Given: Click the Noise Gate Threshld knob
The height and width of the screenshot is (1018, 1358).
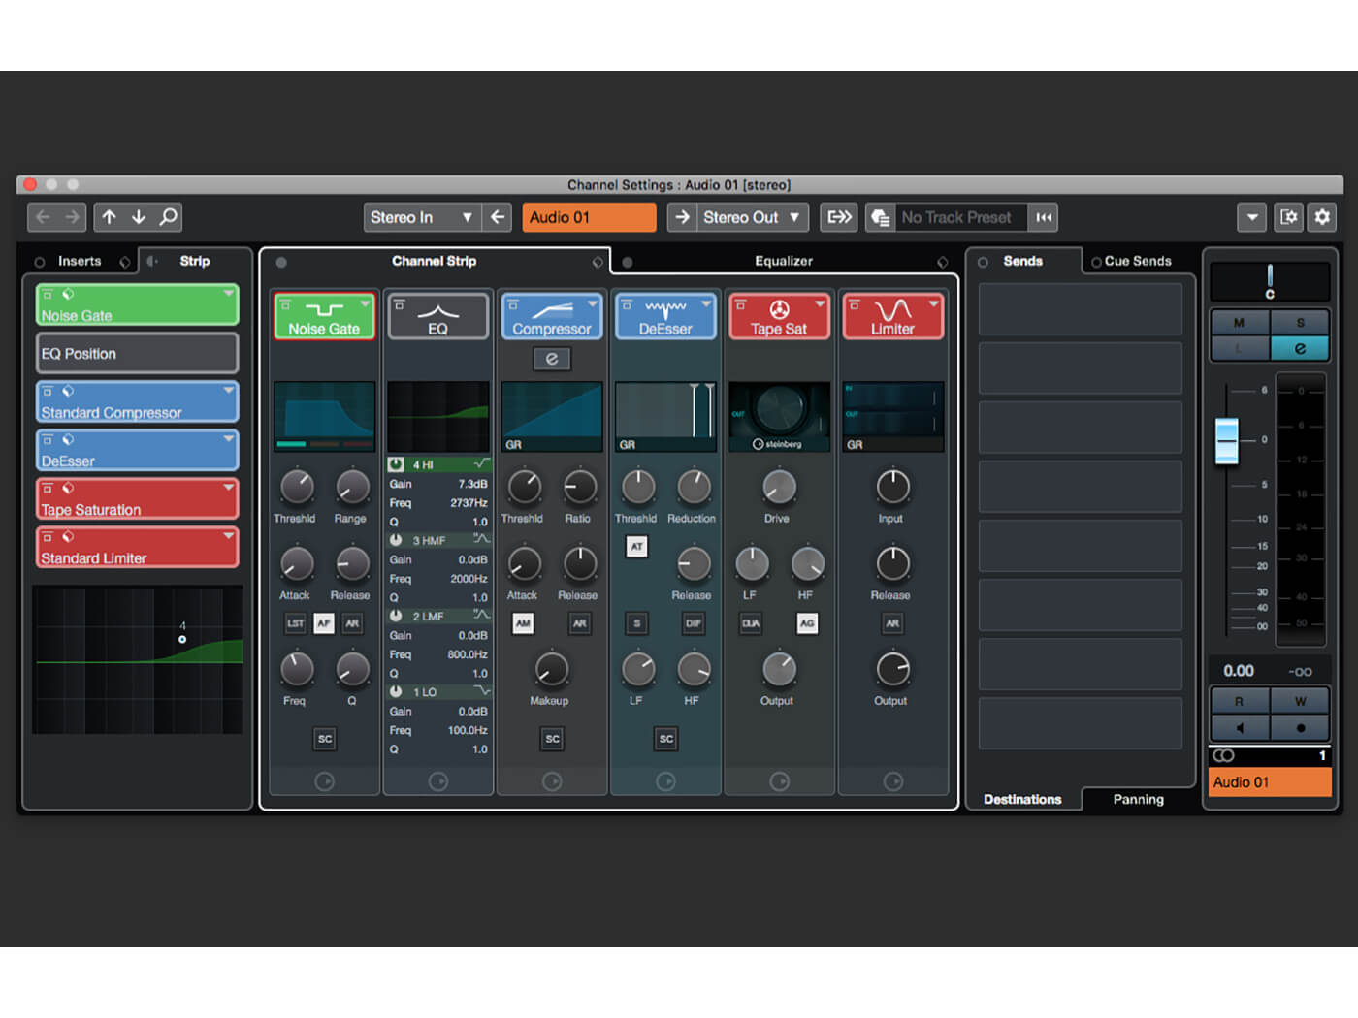Looking at the screenshot, I should [297, 486].
